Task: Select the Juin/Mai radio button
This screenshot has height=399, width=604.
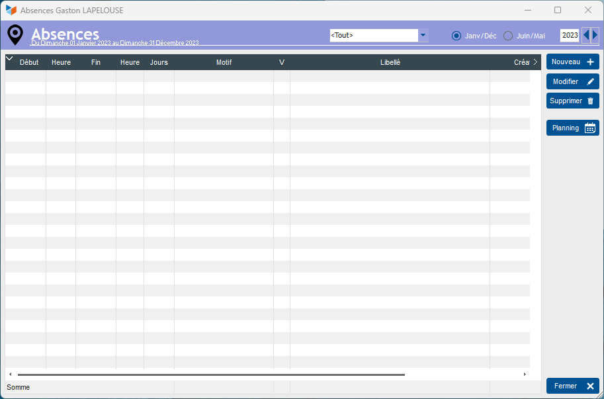Action: (508, 36)
